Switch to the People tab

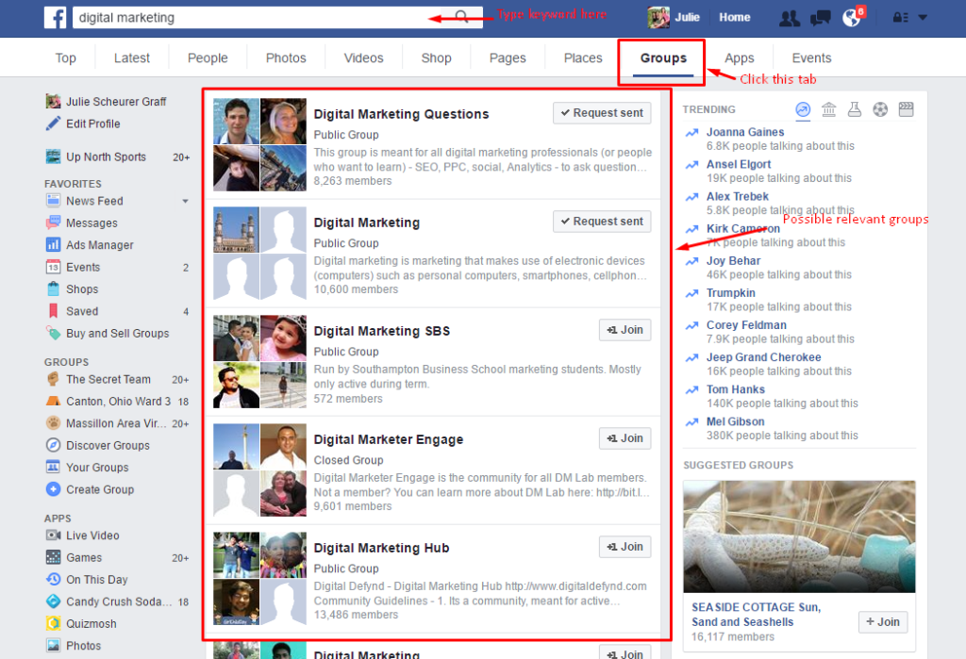[208, 58]
